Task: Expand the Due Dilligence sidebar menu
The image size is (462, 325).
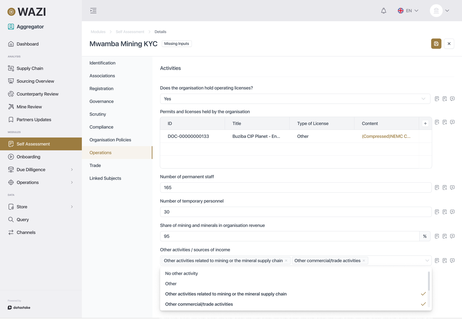Action: (x=31, y=169)
